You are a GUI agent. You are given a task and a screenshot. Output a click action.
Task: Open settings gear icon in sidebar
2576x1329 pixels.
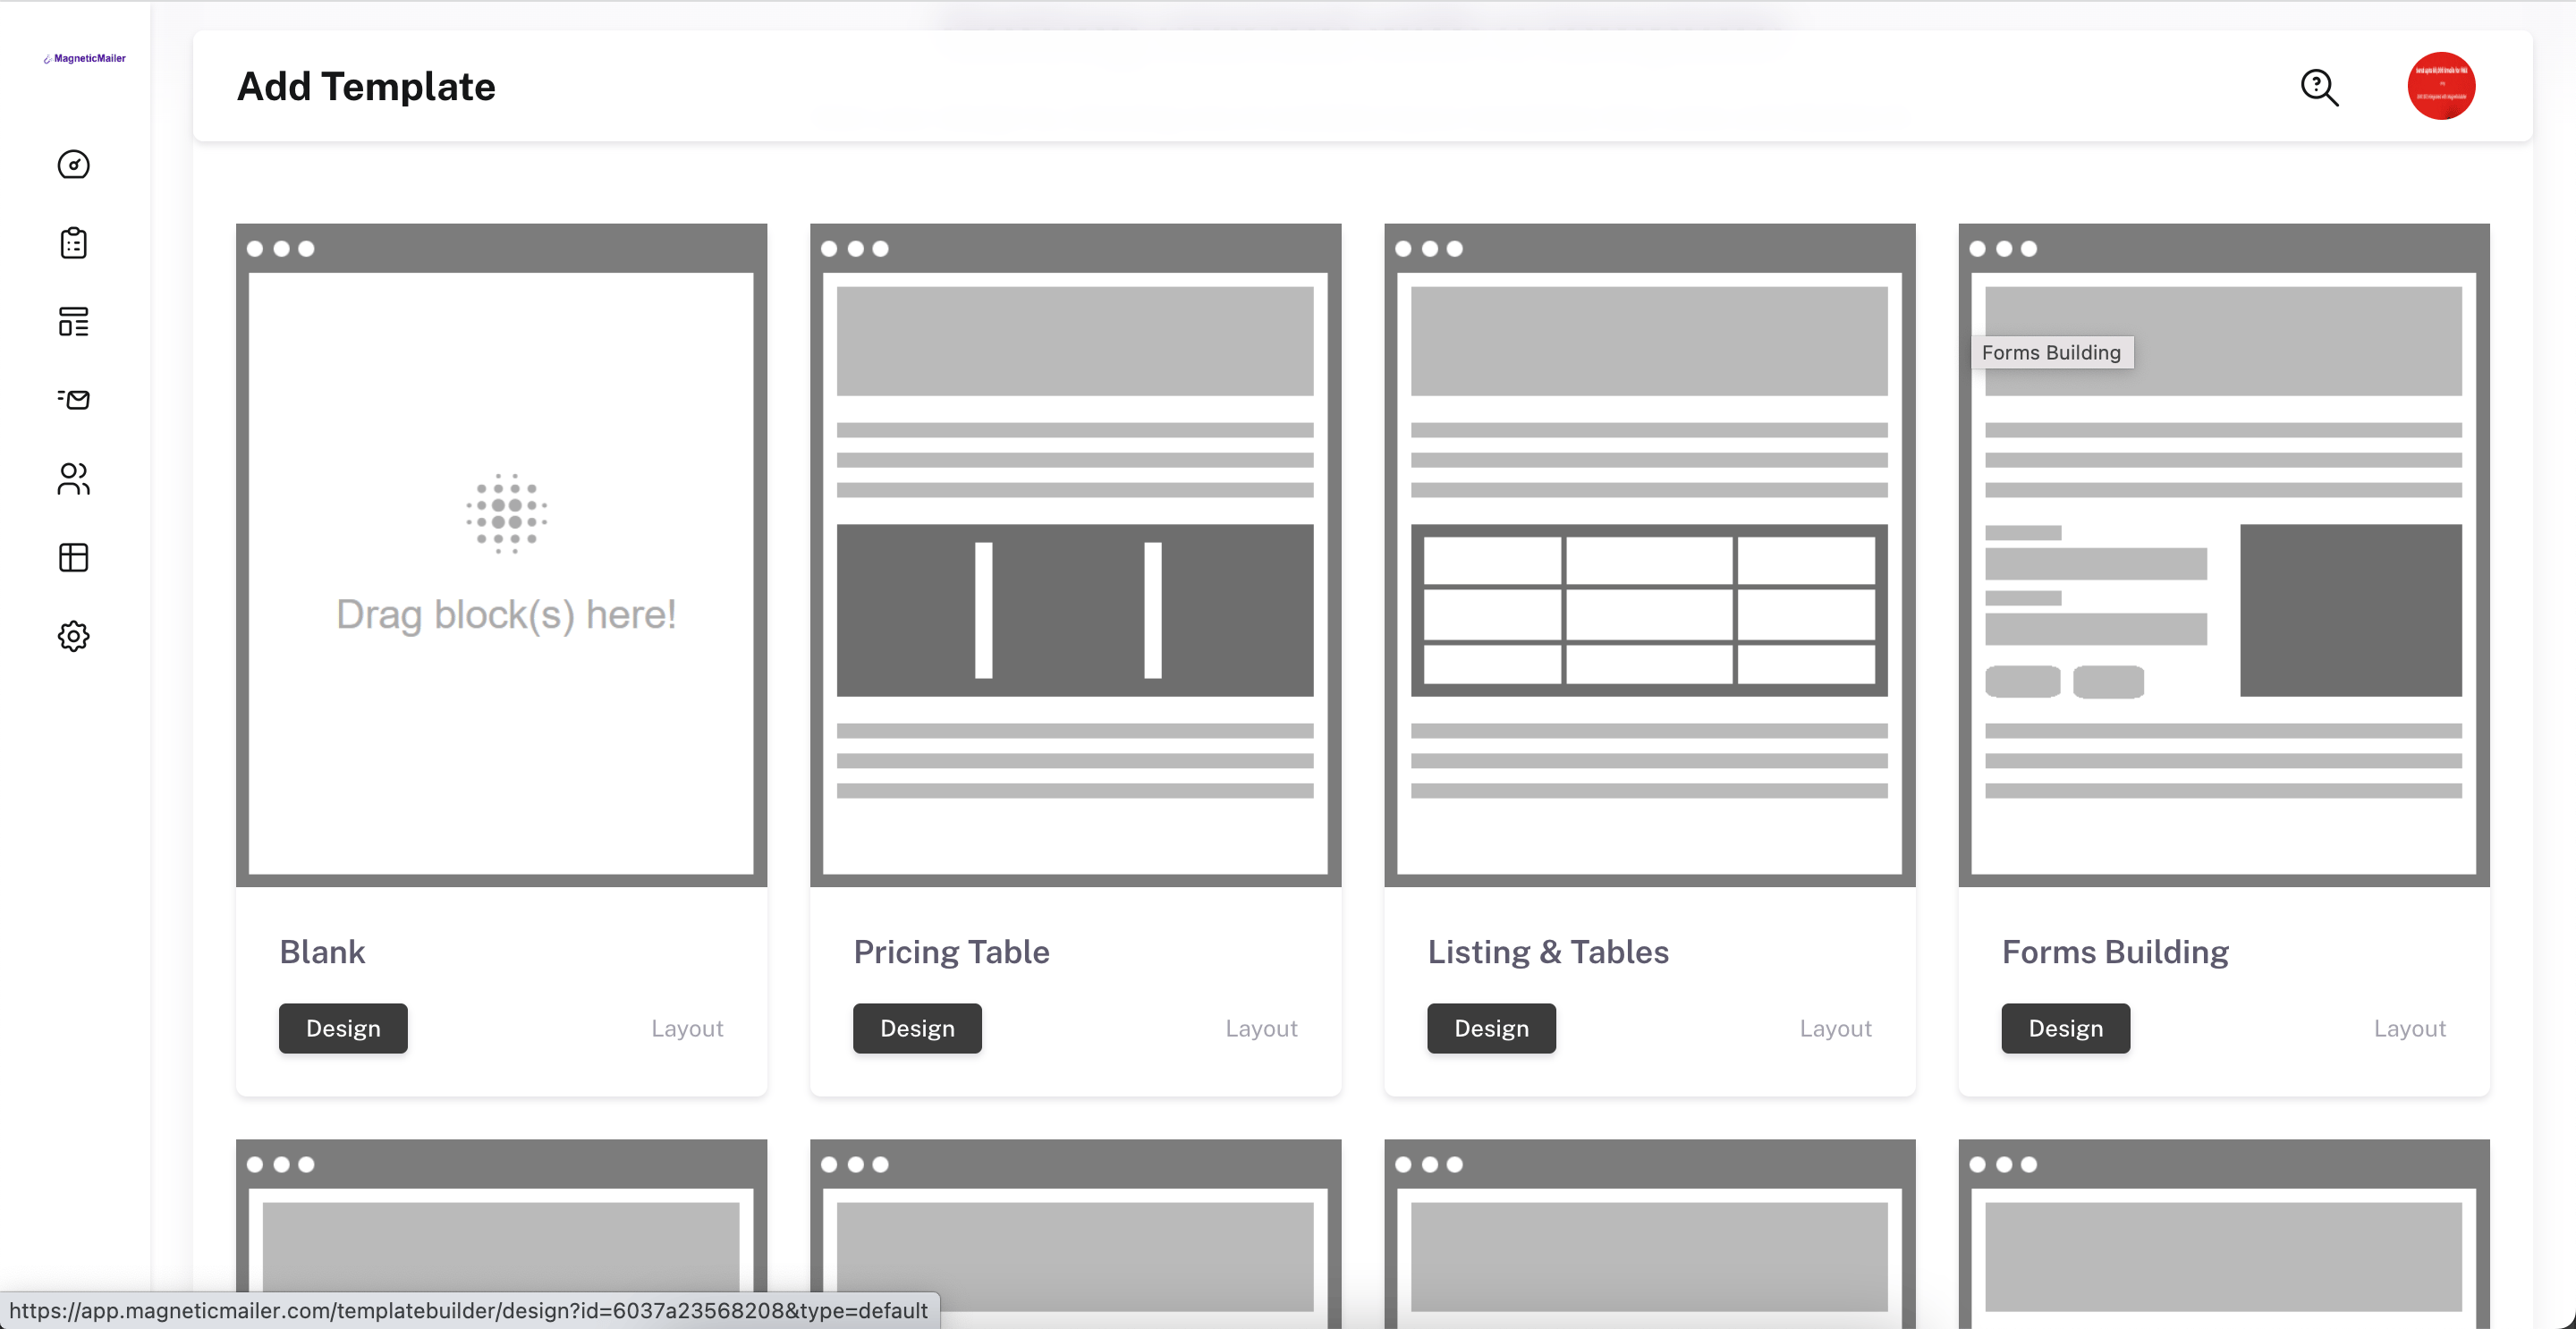click(73, 636)
